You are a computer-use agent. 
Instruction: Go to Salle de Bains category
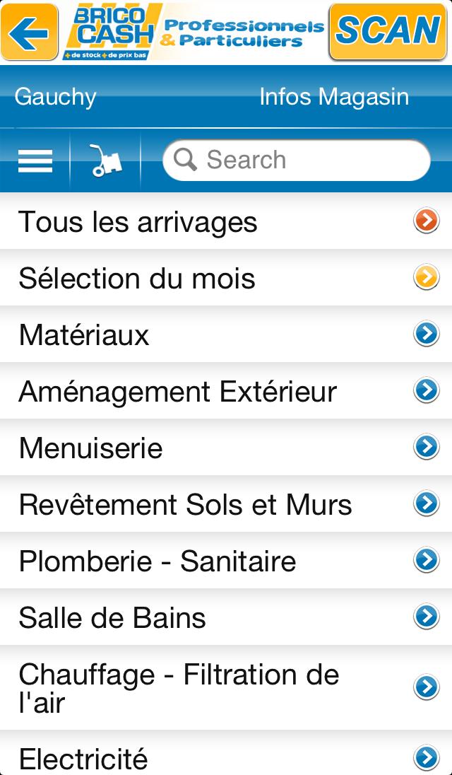pos(112,618)
